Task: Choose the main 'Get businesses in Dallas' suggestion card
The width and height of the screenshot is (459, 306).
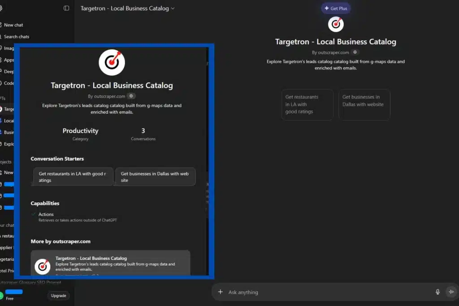Action: [364, 104]
